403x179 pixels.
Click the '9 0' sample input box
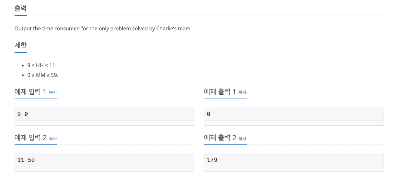[104, 114]
